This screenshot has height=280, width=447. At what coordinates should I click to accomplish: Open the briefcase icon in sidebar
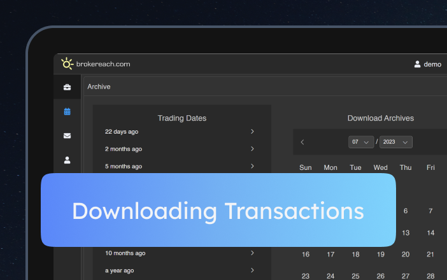[67, 87]
